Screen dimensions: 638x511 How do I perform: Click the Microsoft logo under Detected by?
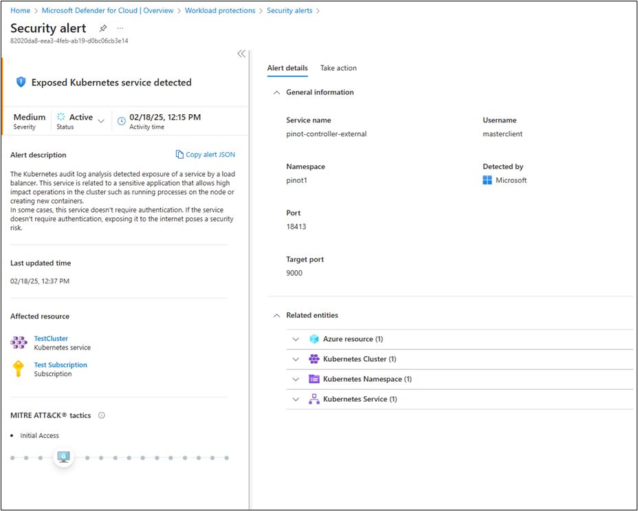(487, 180)
